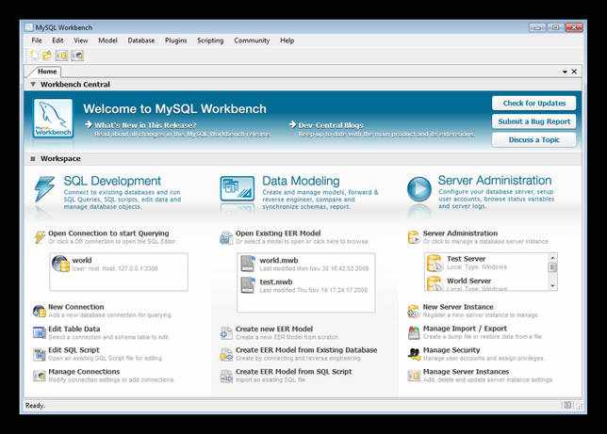Collapse the Workbench Central section

(33, 85)
